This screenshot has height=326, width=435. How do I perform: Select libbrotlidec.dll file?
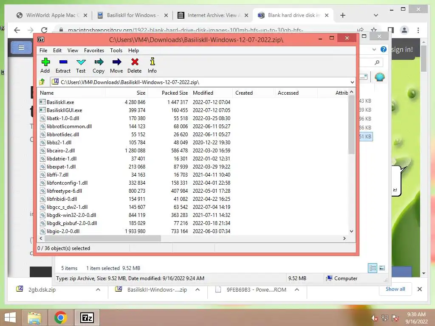[x=63, y=134]
